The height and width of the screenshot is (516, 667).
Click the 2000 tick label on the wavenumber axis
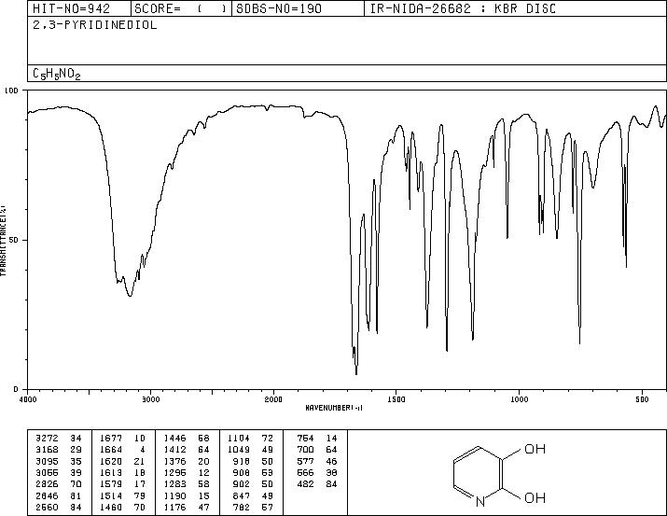(273, 399)
